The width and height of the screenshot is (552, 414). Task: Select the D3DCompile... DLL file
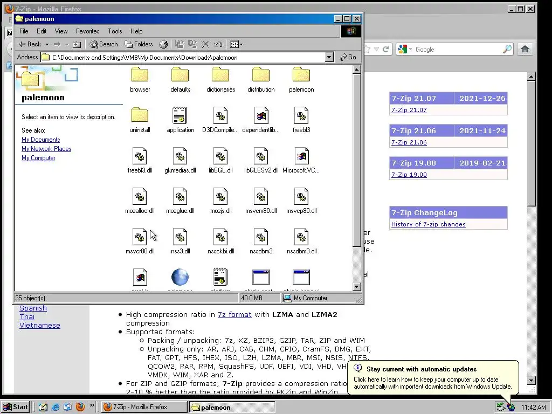click(x=220, y=120)
